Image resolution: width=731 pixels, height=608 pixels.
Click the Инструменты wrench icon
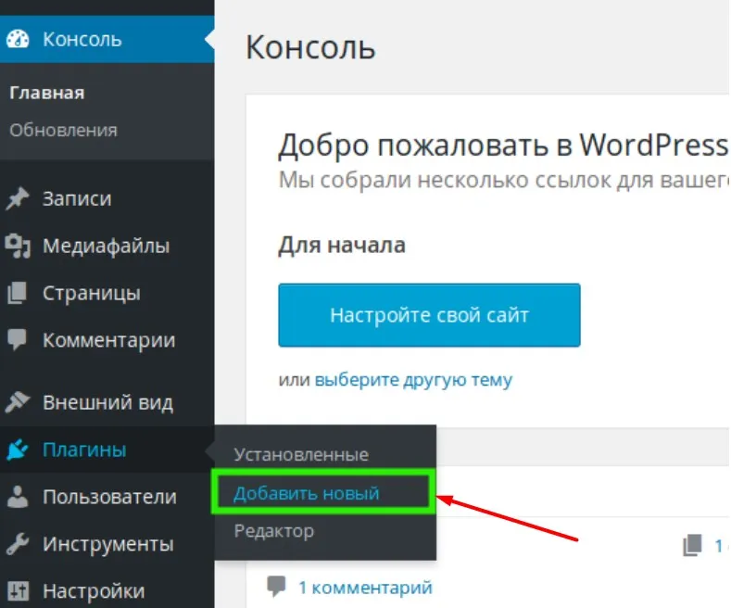pos(18,544)
